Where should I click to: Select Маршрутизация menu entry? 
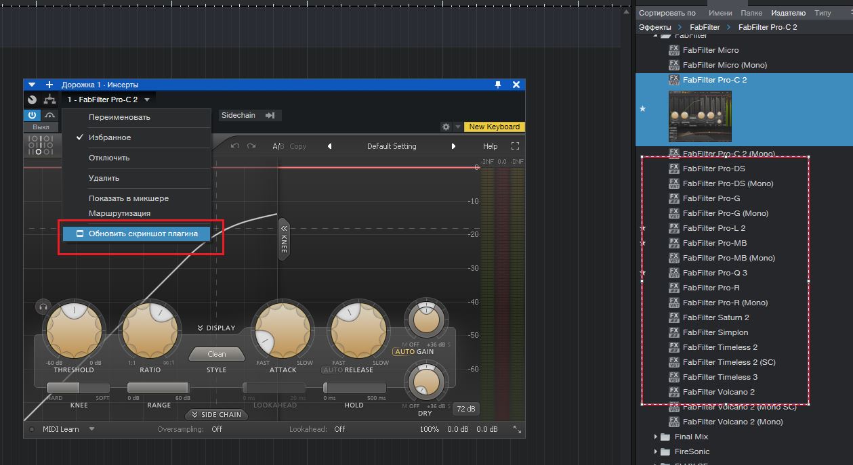(119, 213)
